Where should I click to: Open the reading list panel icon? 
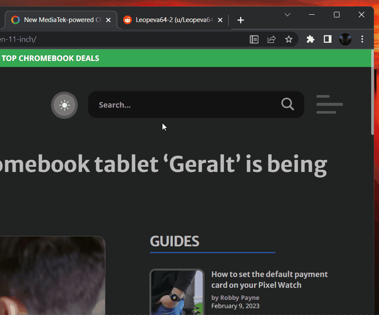click(254, 39)
